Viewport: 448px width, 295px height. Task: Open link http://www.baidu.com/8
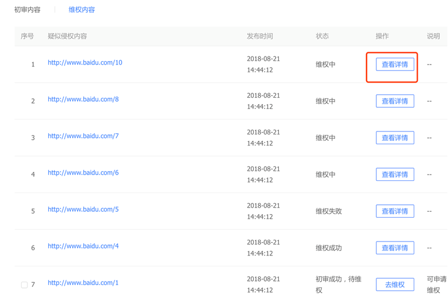[83, 99]
